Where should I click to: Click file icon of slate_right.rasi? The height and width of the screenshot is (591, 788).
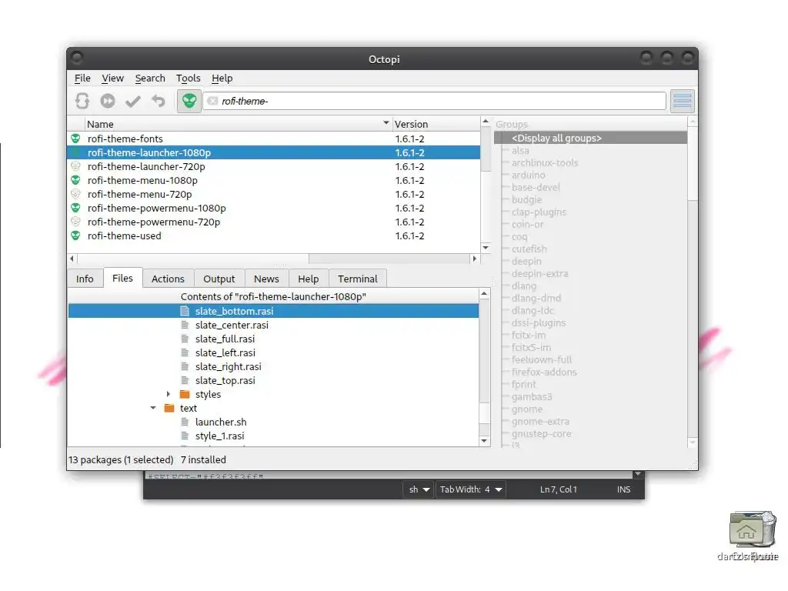pos(185,366)
